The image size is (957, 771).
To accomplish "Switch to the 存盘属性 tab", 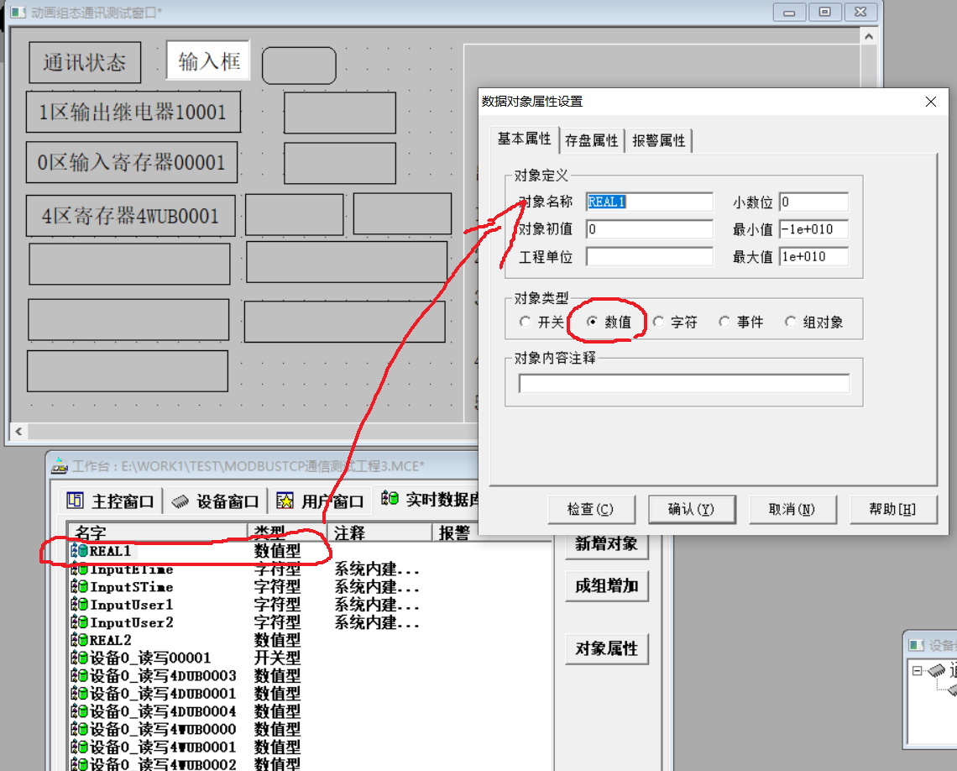I will 592,140.
